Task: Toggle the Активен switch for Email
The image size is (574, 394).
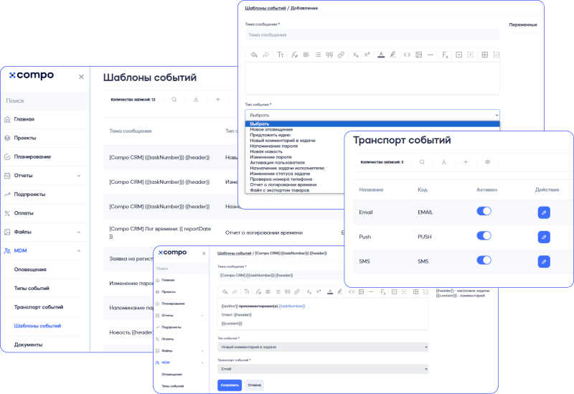Action: pos(484,212)
